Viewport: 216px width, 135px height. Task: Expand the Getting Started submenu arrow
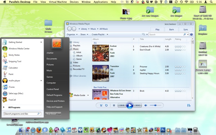coord(41,42)
